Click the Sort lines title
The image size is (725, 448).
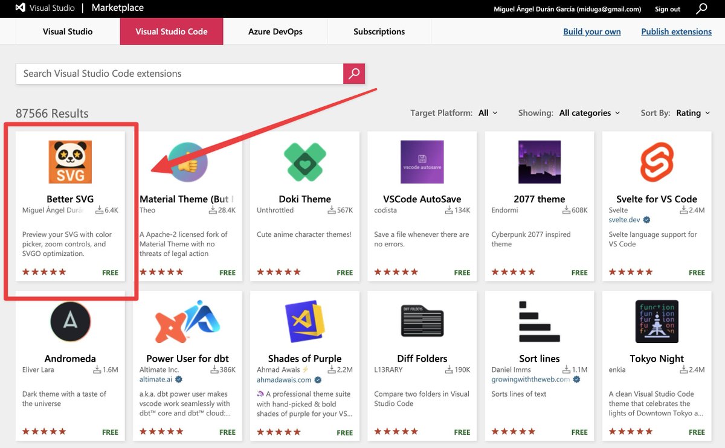pos(540,358)
